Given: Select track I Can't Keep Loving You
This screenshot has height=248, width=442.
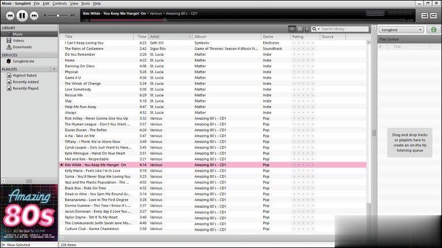Looking at the screenshot, I should [84, 43].
